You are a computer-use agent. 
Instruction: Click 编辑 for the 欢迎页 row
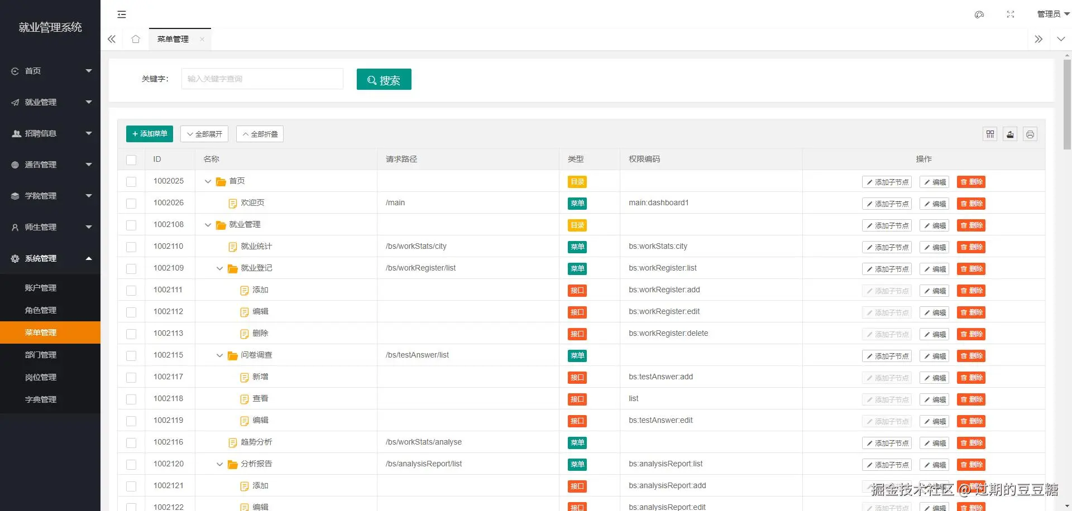[x=934, y=204]
